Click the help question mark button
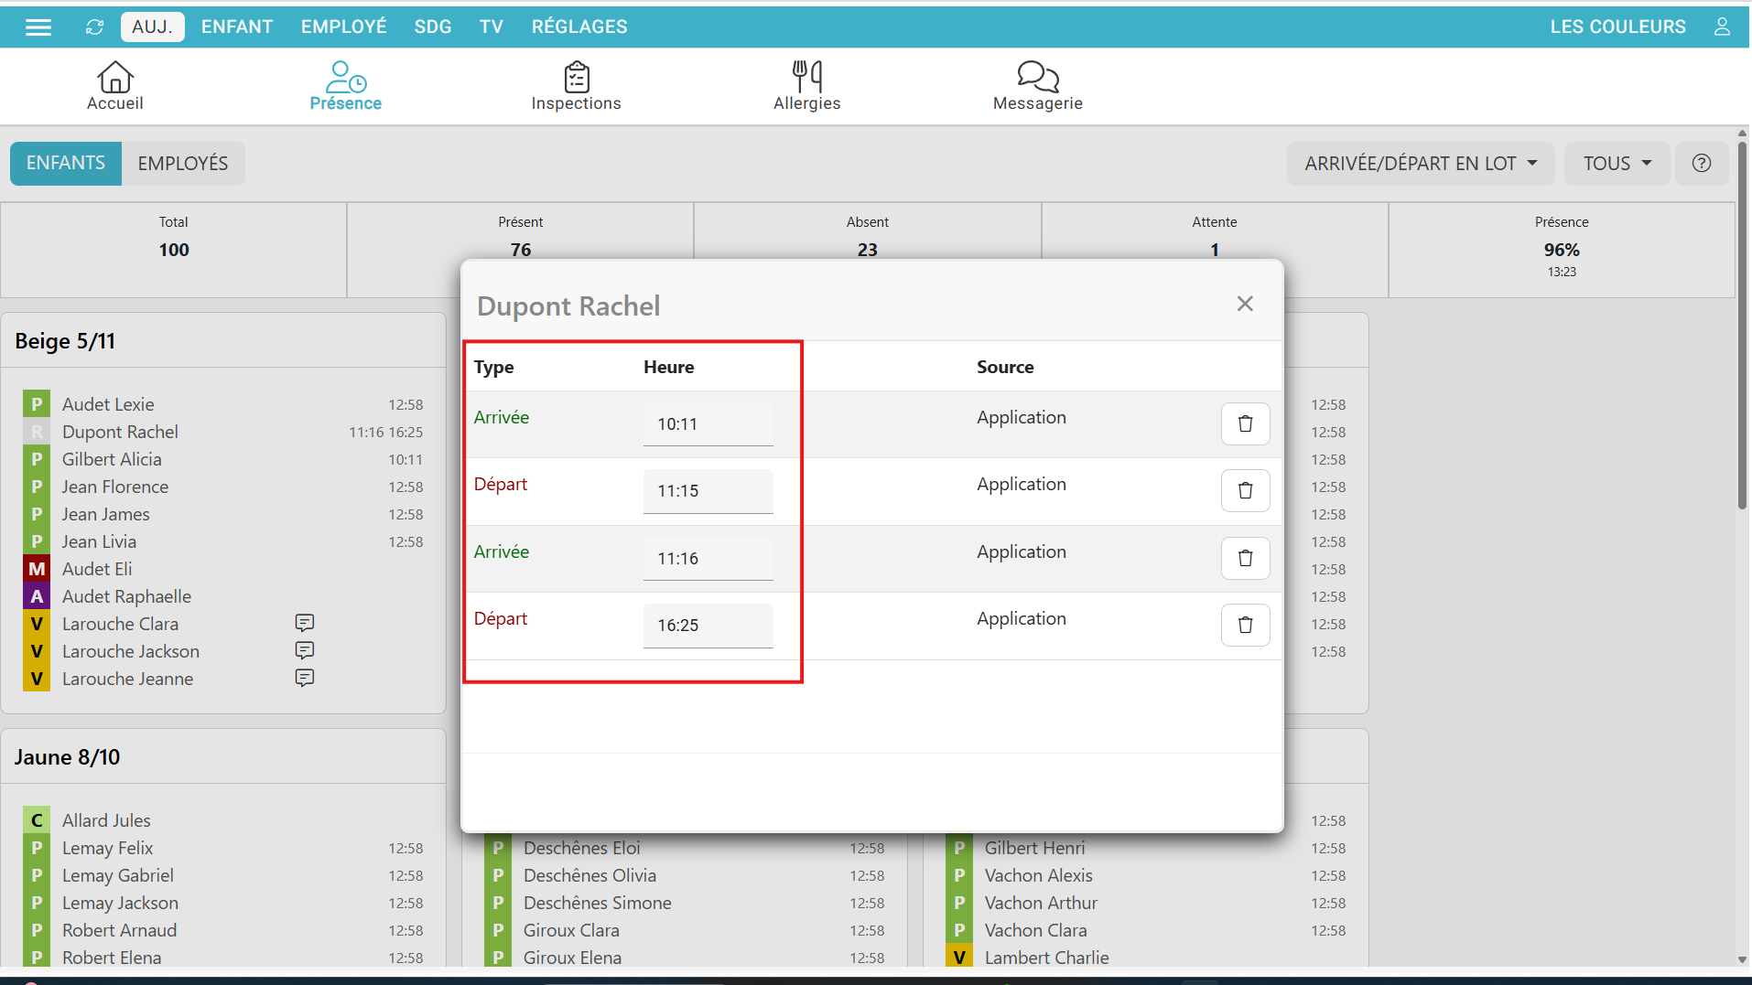This screenshot has width=1752, height=985. (x=1701, y=164)
